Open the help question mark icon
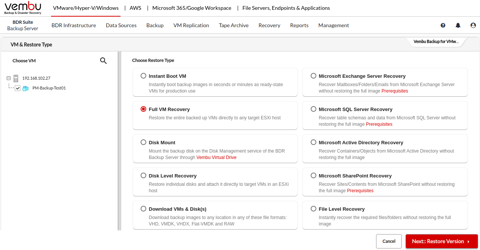The width and height of the screenshot is (480, 250). pos(443,25)
